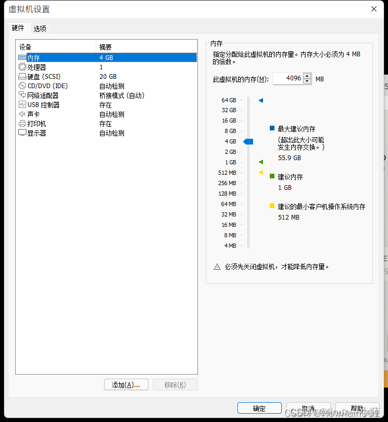Select the 内存 memory device icon

point(22,57)
